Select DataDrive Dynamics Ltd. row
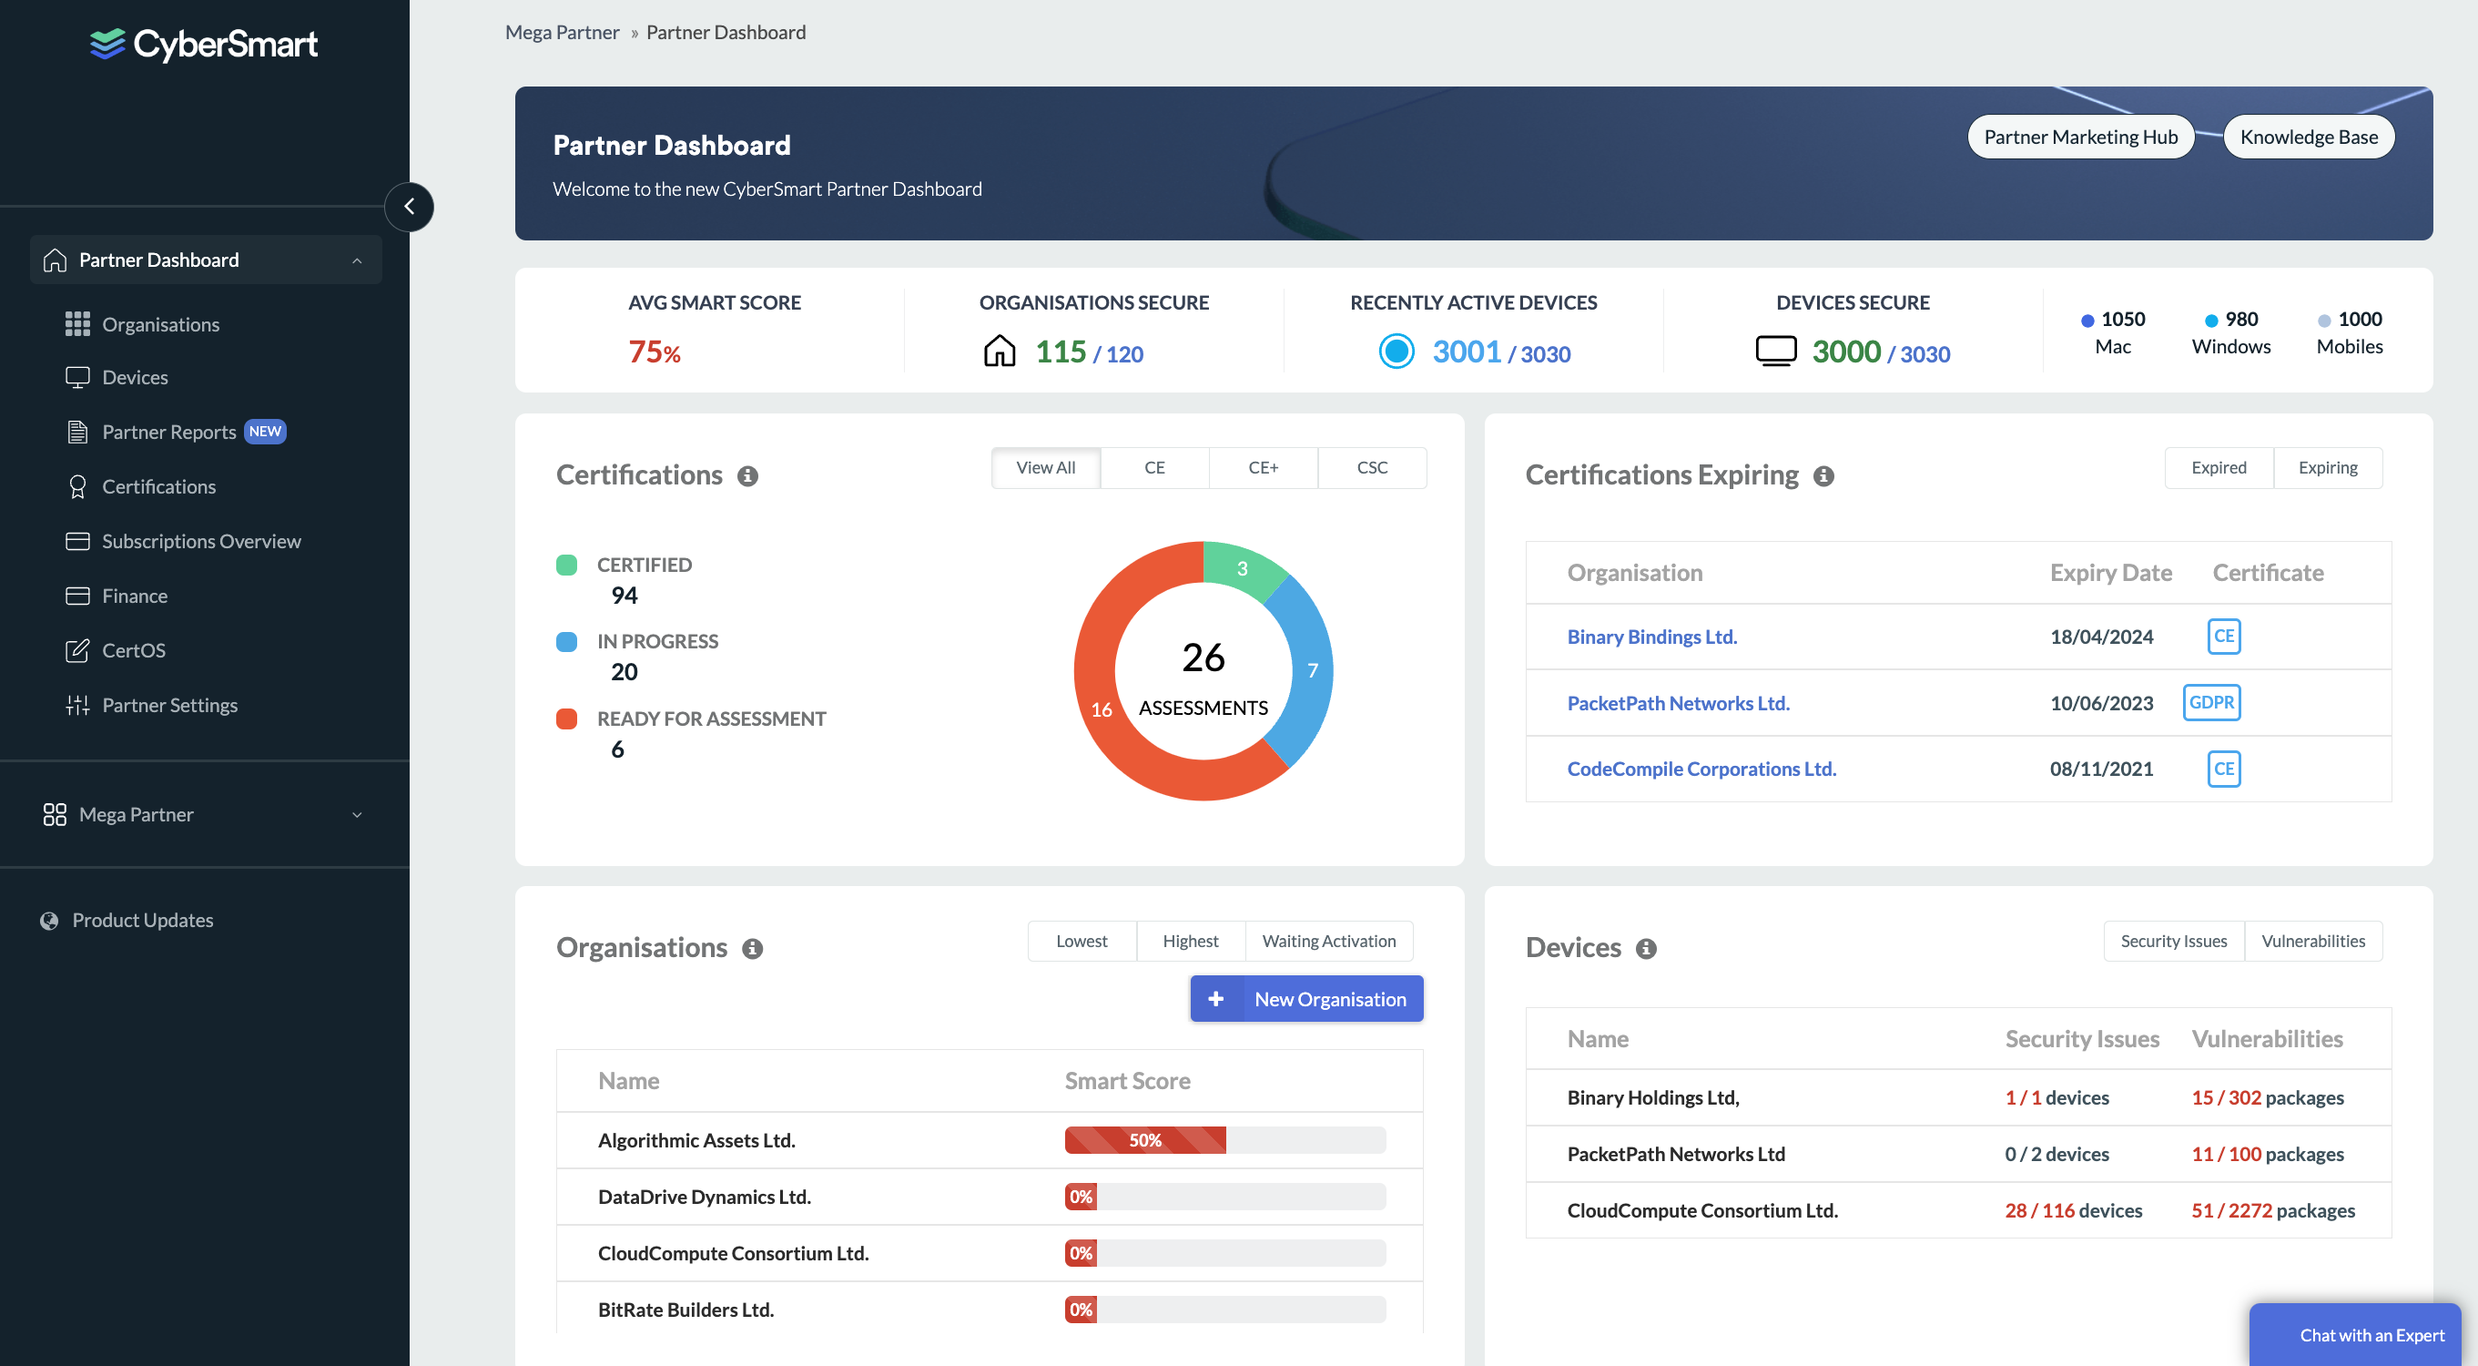This screenshot has width=2478, height=1366. pos(989,1197)
